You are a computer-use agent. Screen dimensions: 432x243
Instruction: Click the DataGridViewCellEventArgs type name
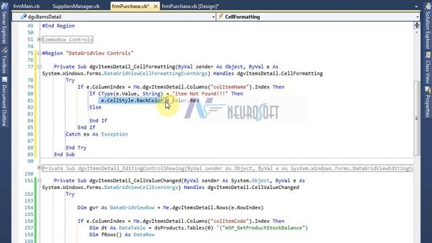click(141, 188)
